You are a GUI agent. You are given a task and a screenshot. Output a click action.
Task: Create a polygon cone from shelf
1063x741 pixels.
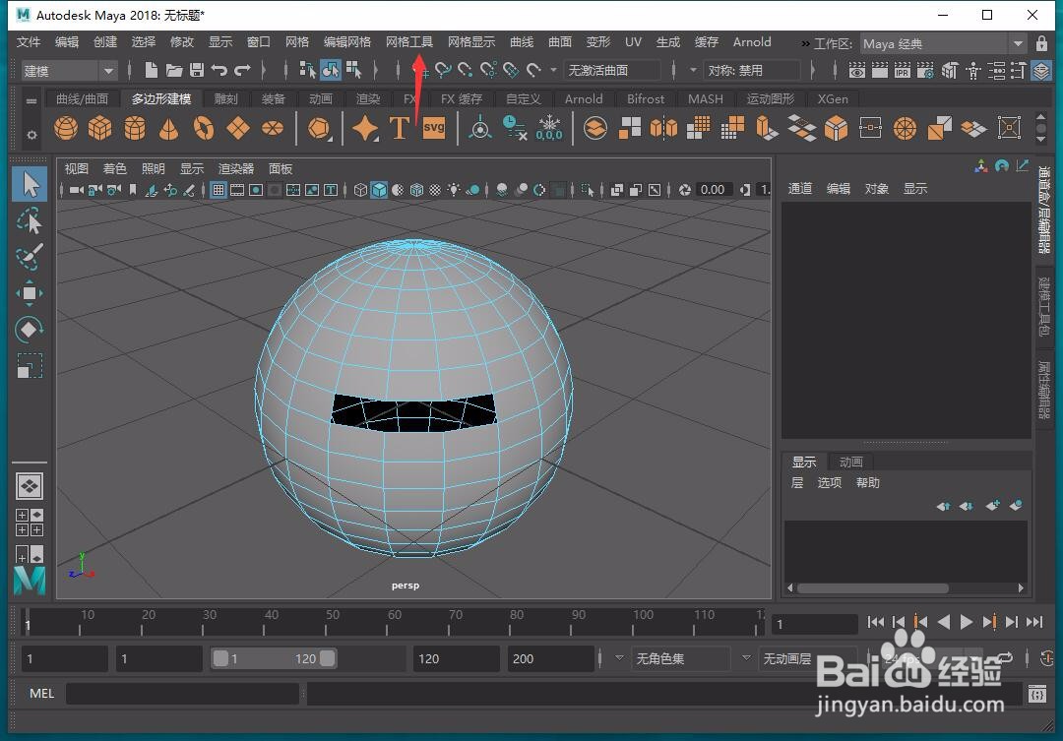click(x=169, y=128)
